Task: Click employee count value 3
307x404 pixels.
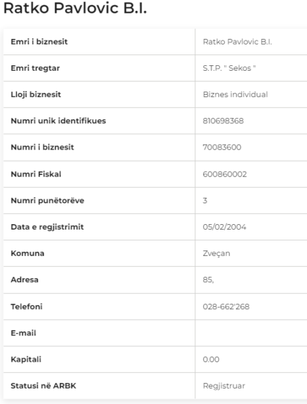Action: click(205, 201)
